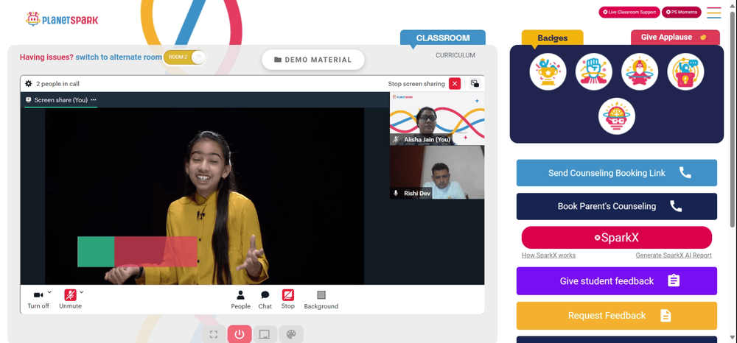Open the hamburger menu at top right

pyautogui.click(x=713, y=13)
